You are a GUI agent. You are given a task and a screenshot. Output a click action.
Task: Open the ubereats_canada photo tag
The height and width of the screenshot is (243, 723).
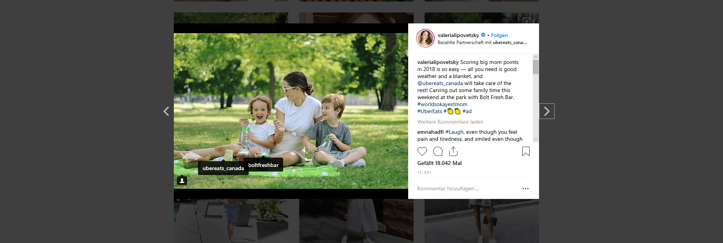[x=223, y=168]
